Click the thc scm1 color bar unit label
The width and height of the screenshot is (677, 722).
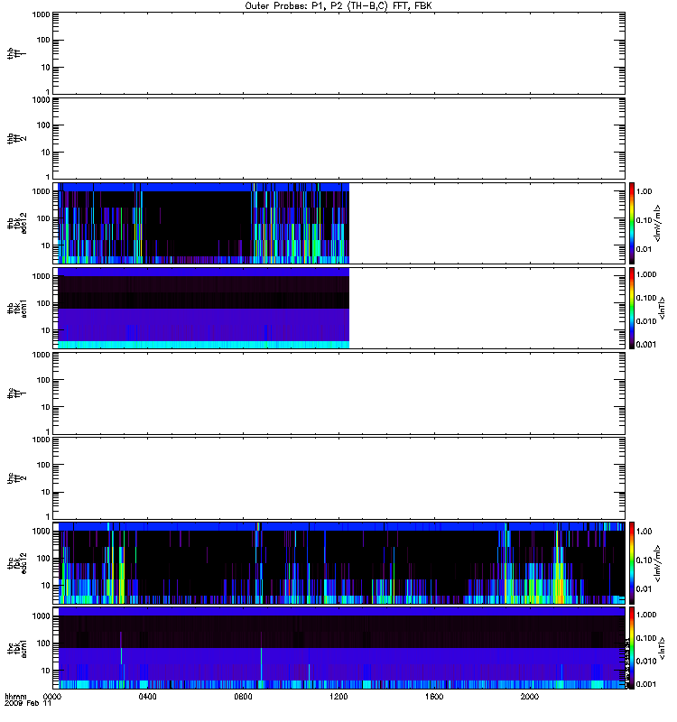(x=662, y=648)
